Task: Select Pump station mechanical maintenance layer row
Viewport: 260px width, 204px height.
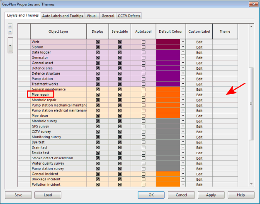Action: [58, 105]
